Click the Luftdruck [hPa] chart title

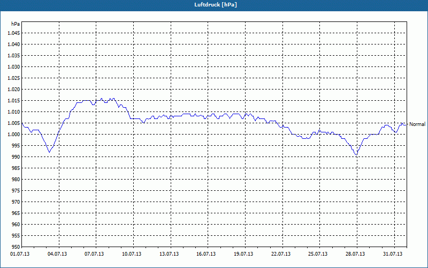coord(216,5)
